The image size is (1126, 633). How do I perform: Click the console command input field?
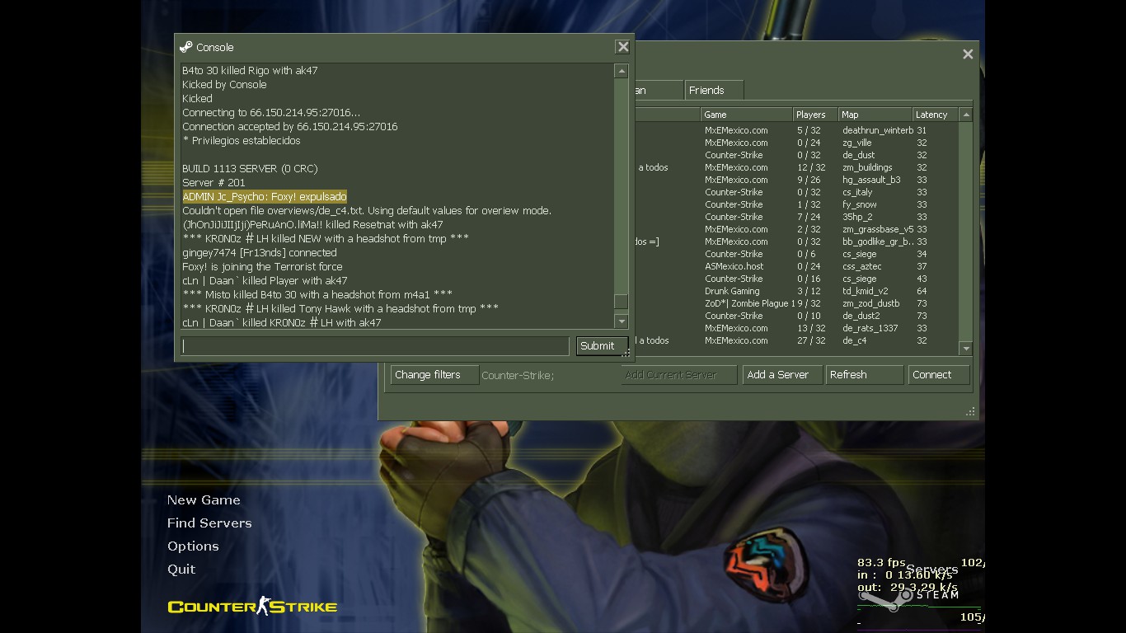coord(375,346)
